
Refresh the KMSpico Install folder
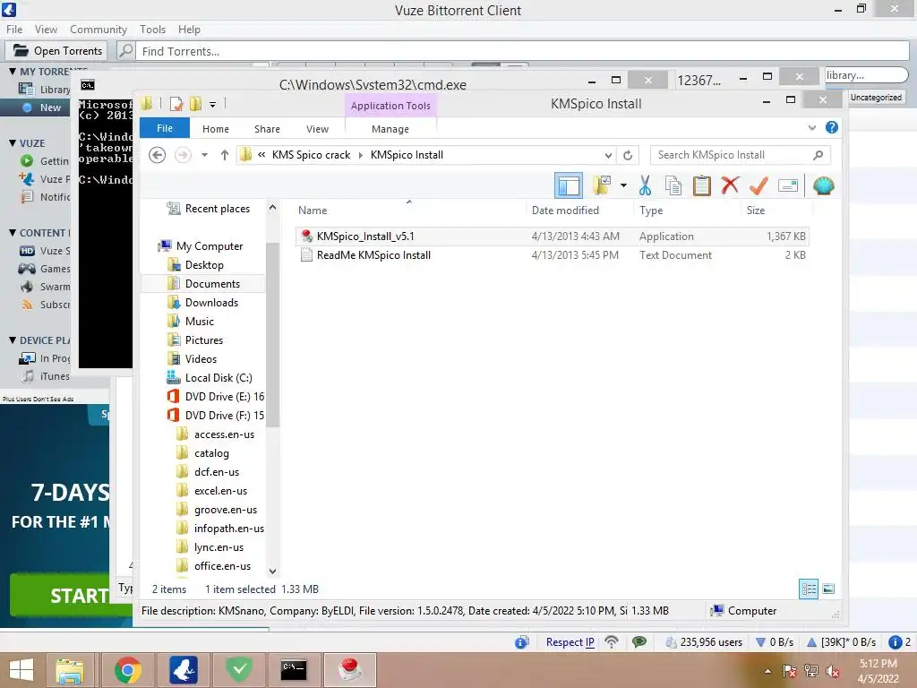point(628,155)
